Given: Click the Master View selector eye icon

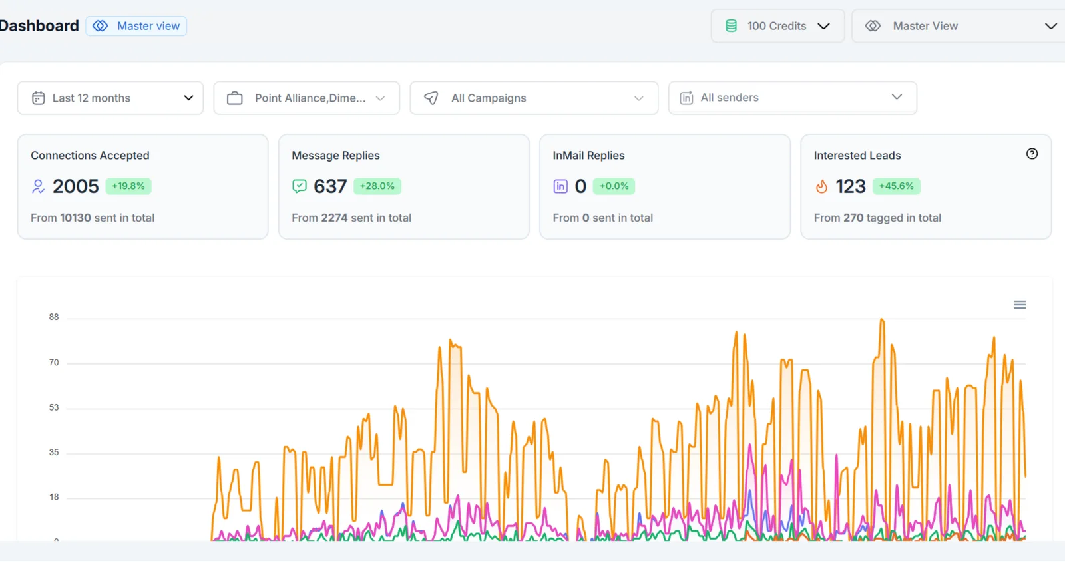Looking at the screenshot, I should pos(873,26).
